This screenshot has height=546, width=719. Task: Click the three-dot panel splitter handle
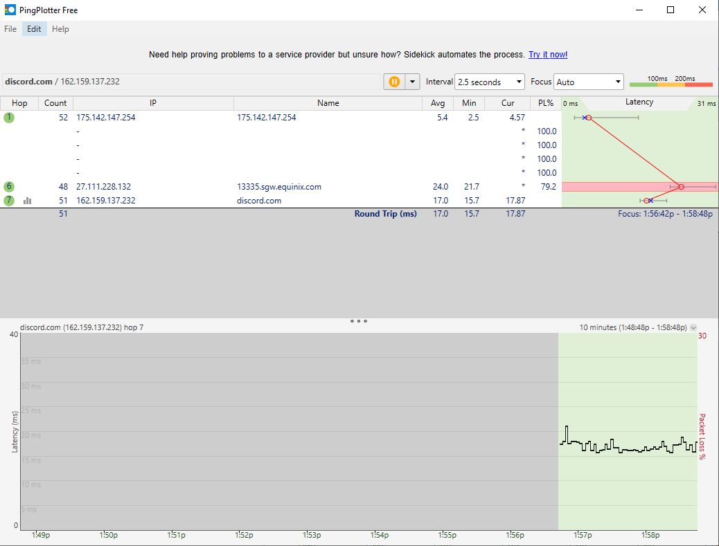tap(359, 321)
